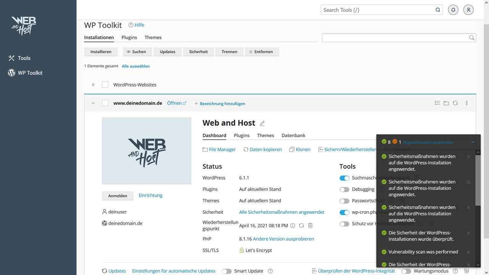The height and width of the screenshot is (275, 489).
Task: Click Daten kopieren
Action: tap(262, 149)
